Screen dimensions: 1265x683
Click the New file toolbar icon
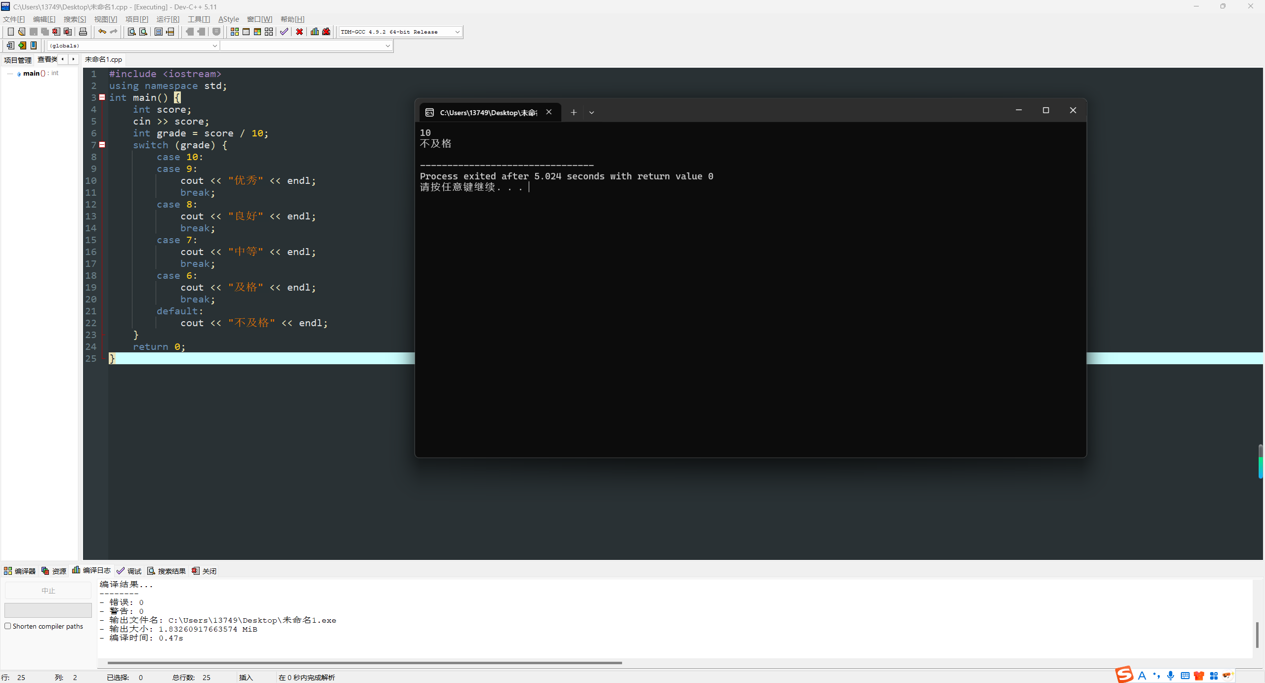click(x=10, y=32)
